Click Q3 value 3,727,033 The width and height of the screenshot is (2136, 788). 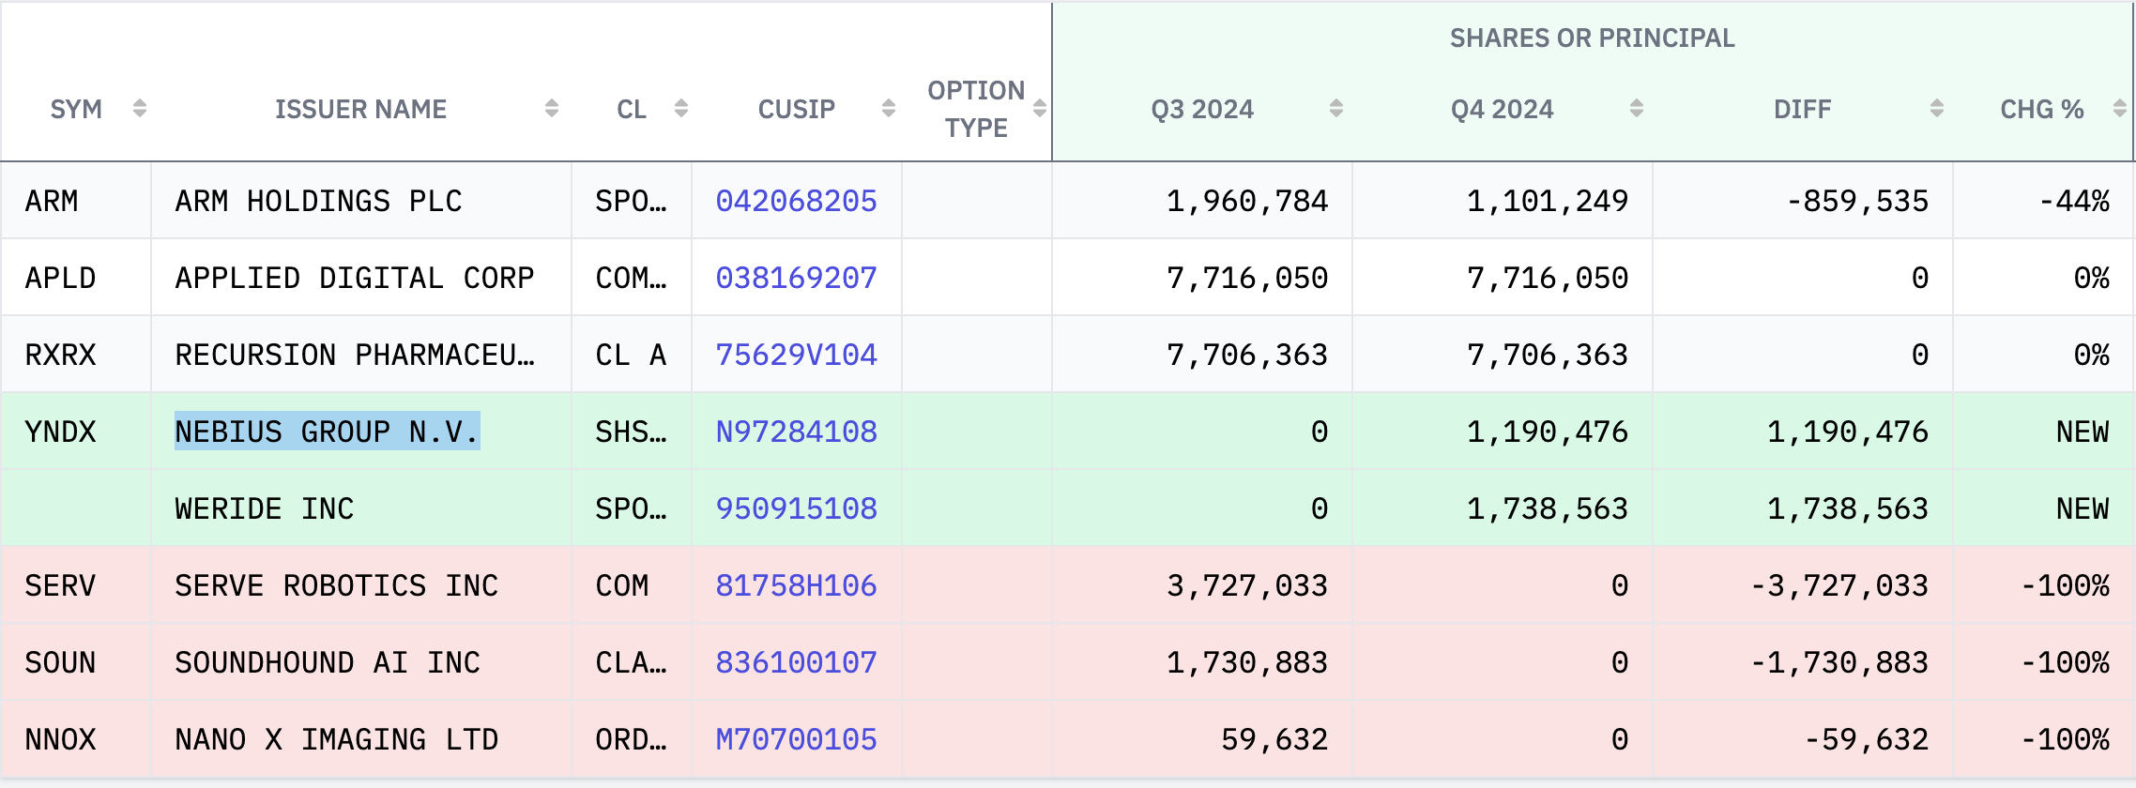point(1247,585)
